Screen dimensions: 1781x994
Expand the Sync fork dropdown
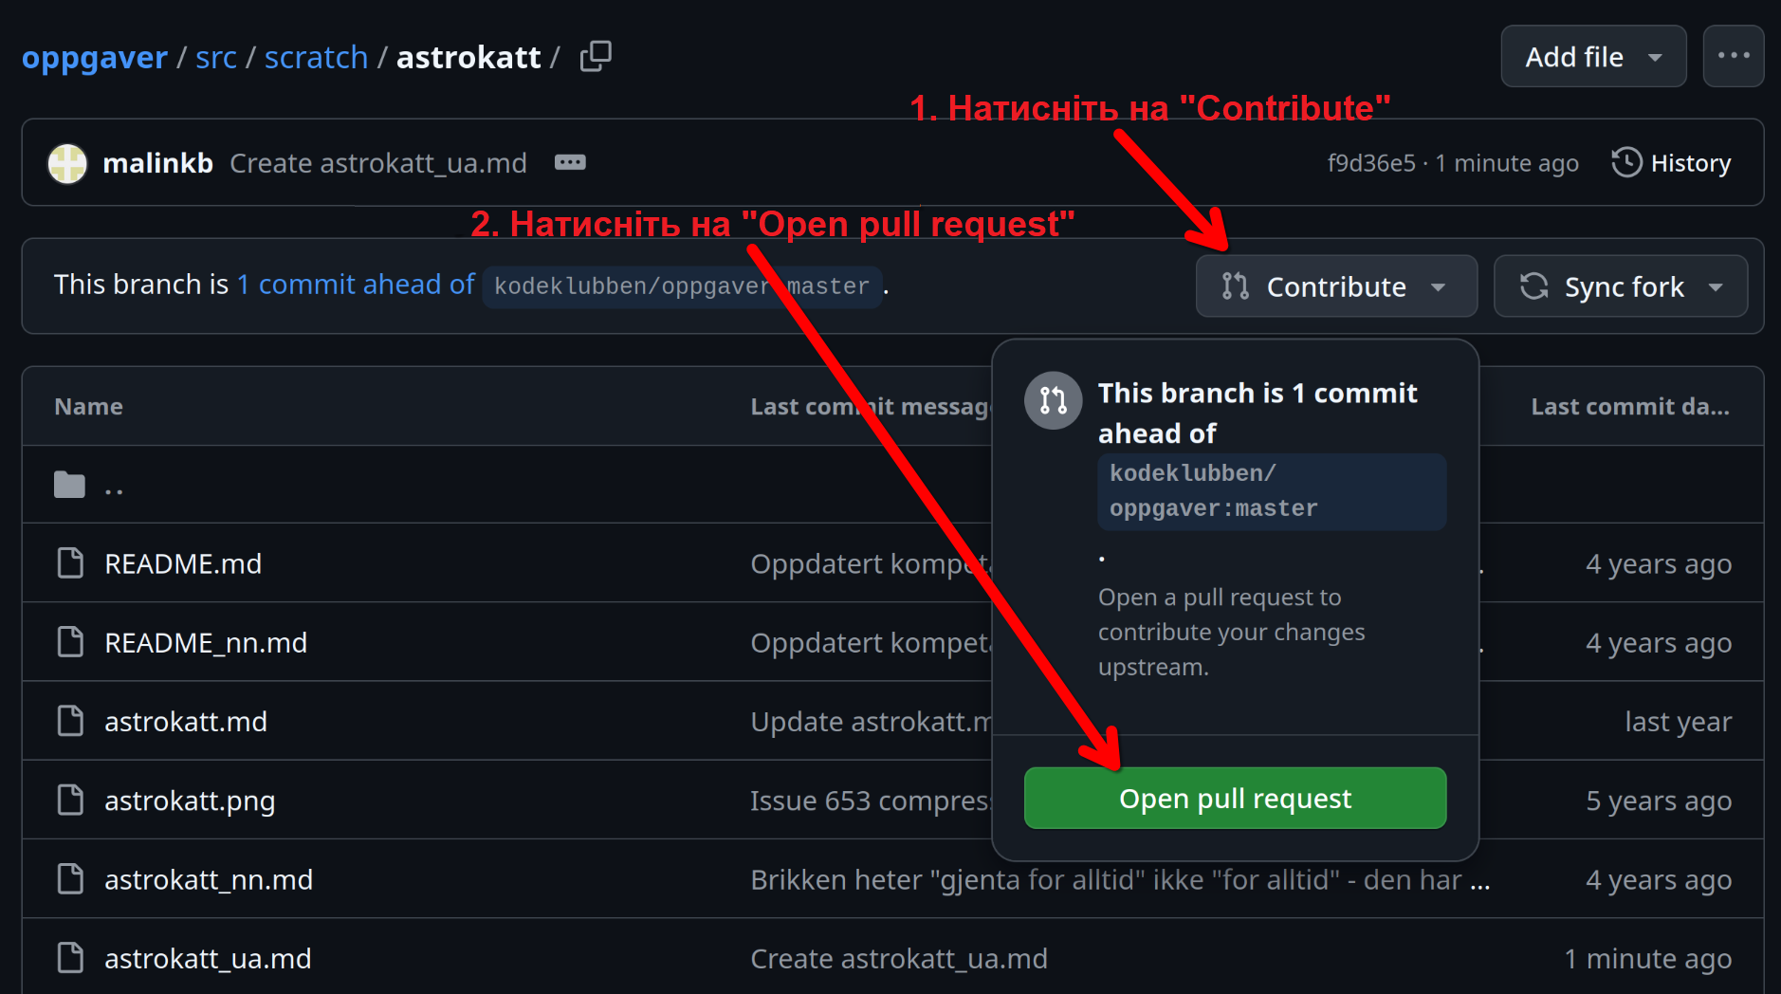(1620, 286)
